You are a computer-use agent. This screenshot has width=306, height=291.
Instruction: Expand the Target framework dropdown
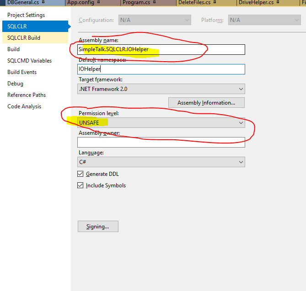[161, 89]
